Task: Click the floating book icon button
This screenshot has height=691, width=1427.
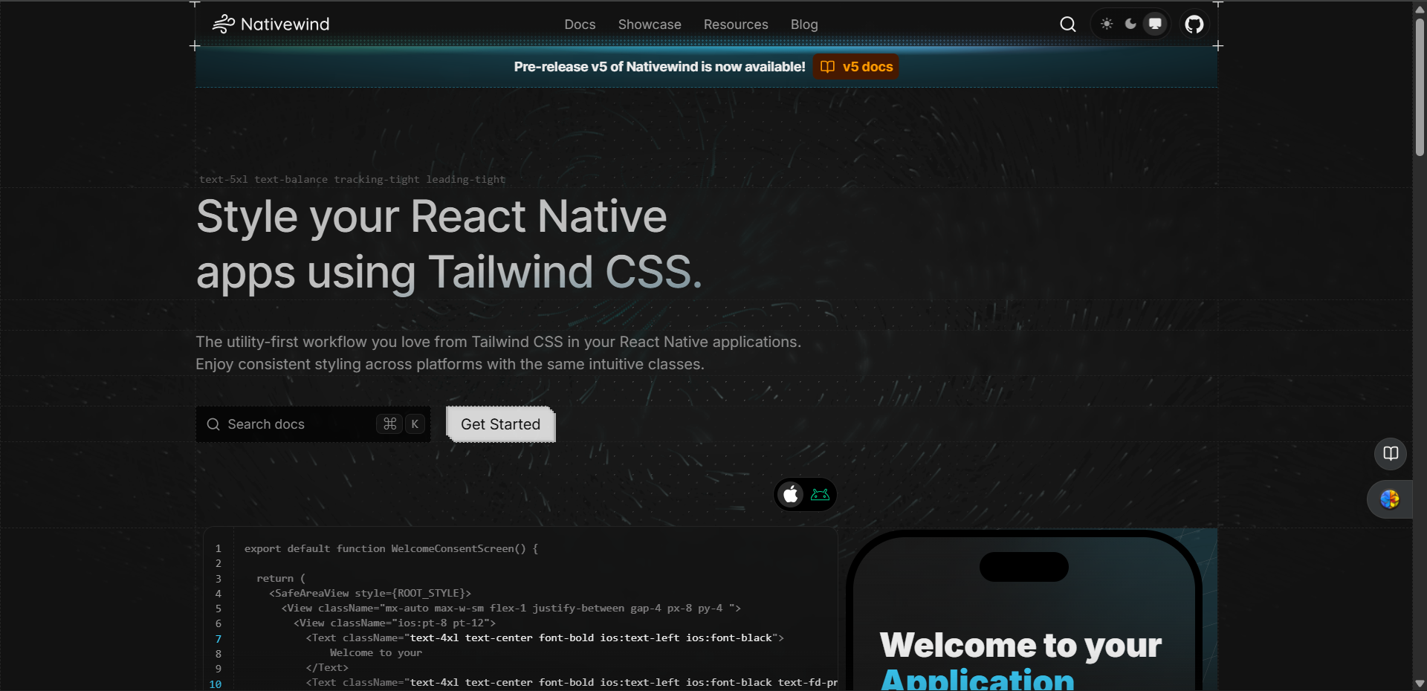Action: (1391, 453)
